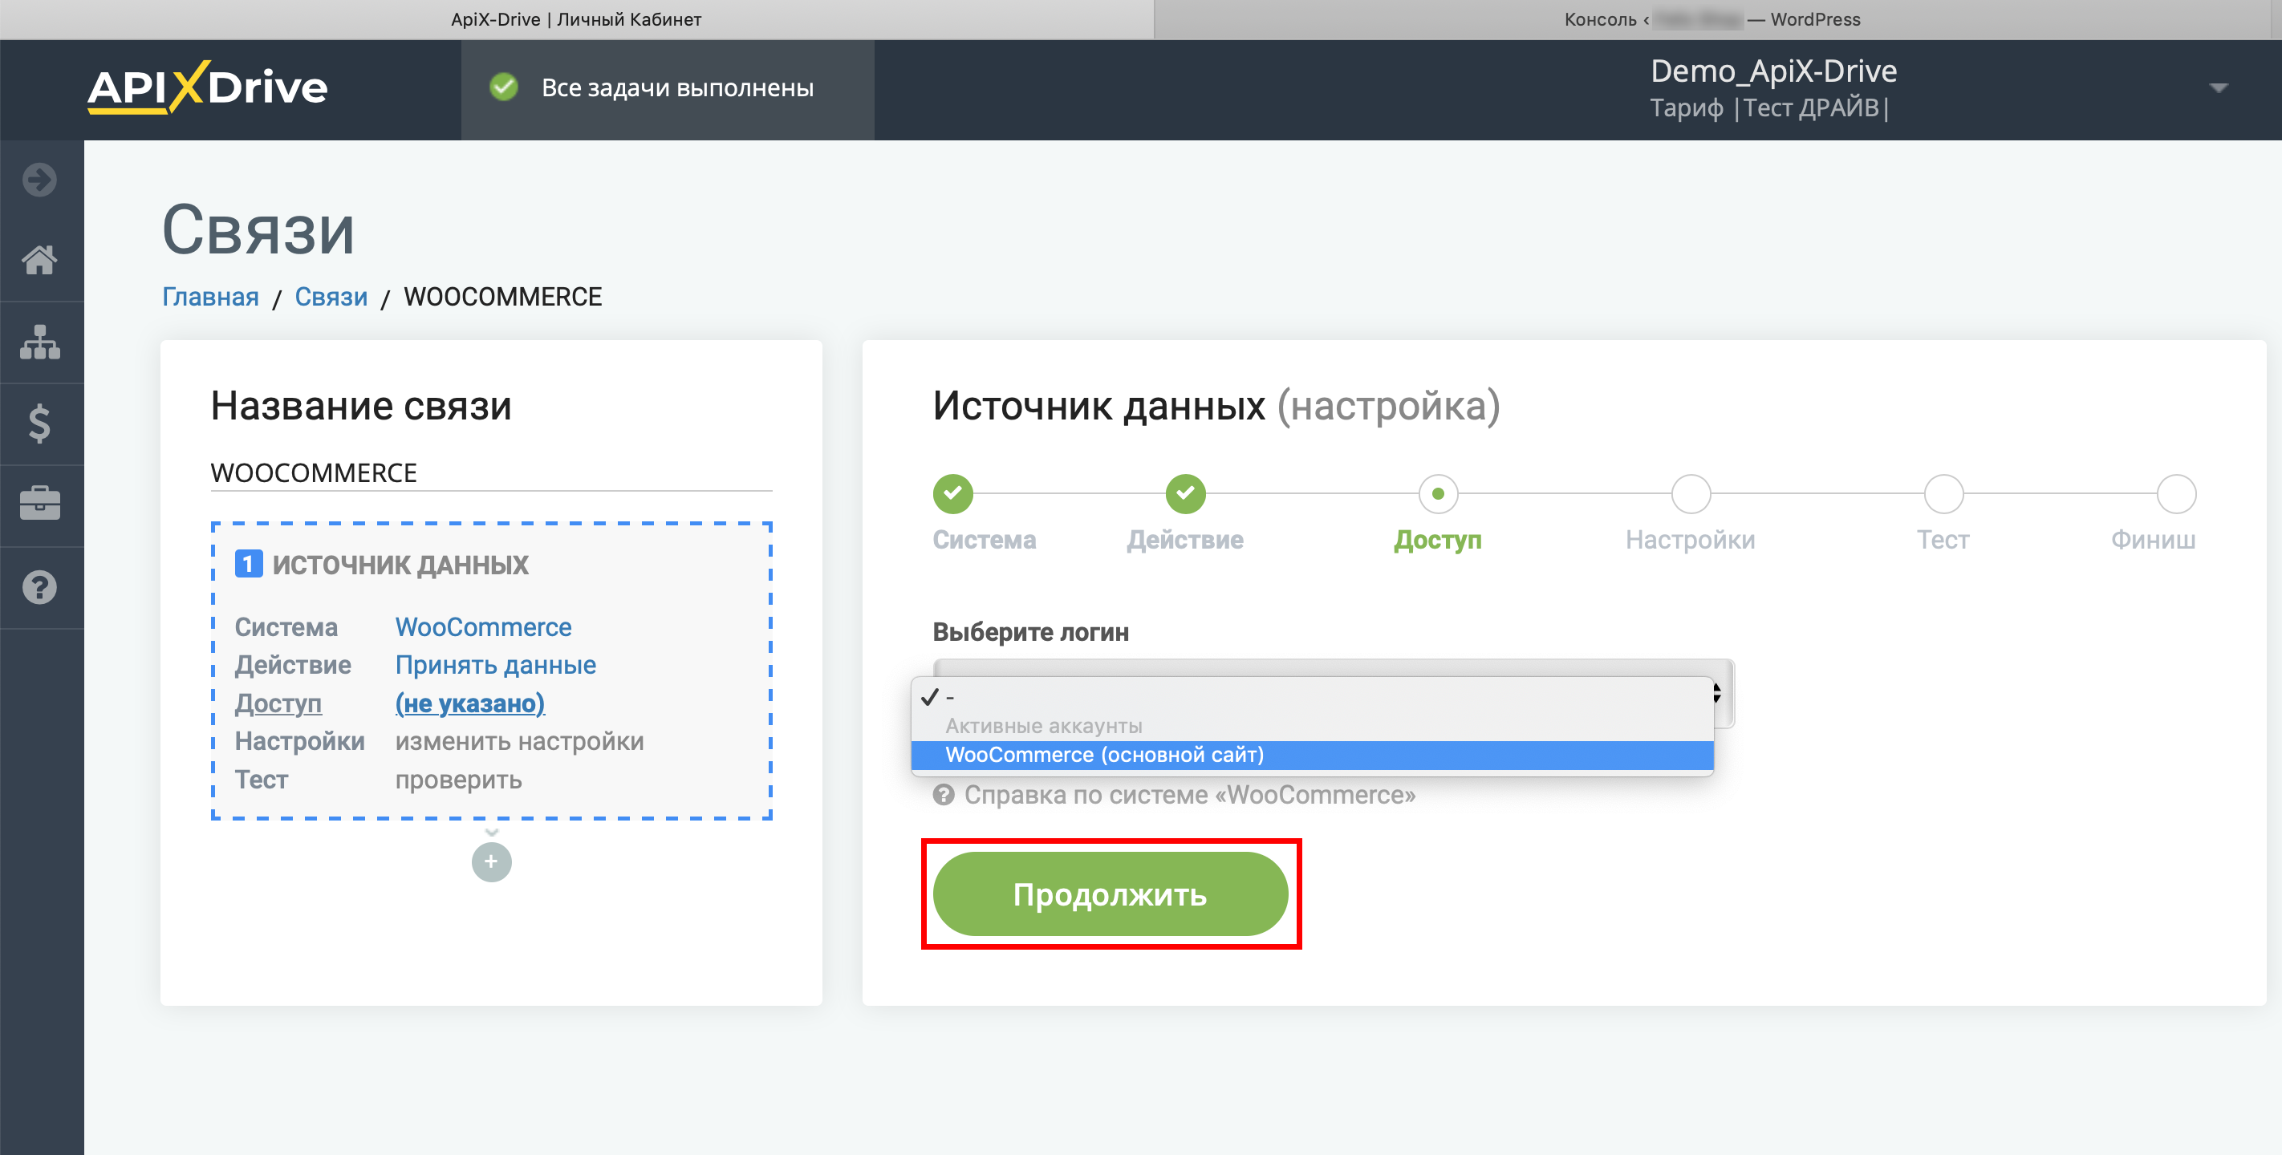Click the Активные аккаунты group label

click(x=1044, y=725)
